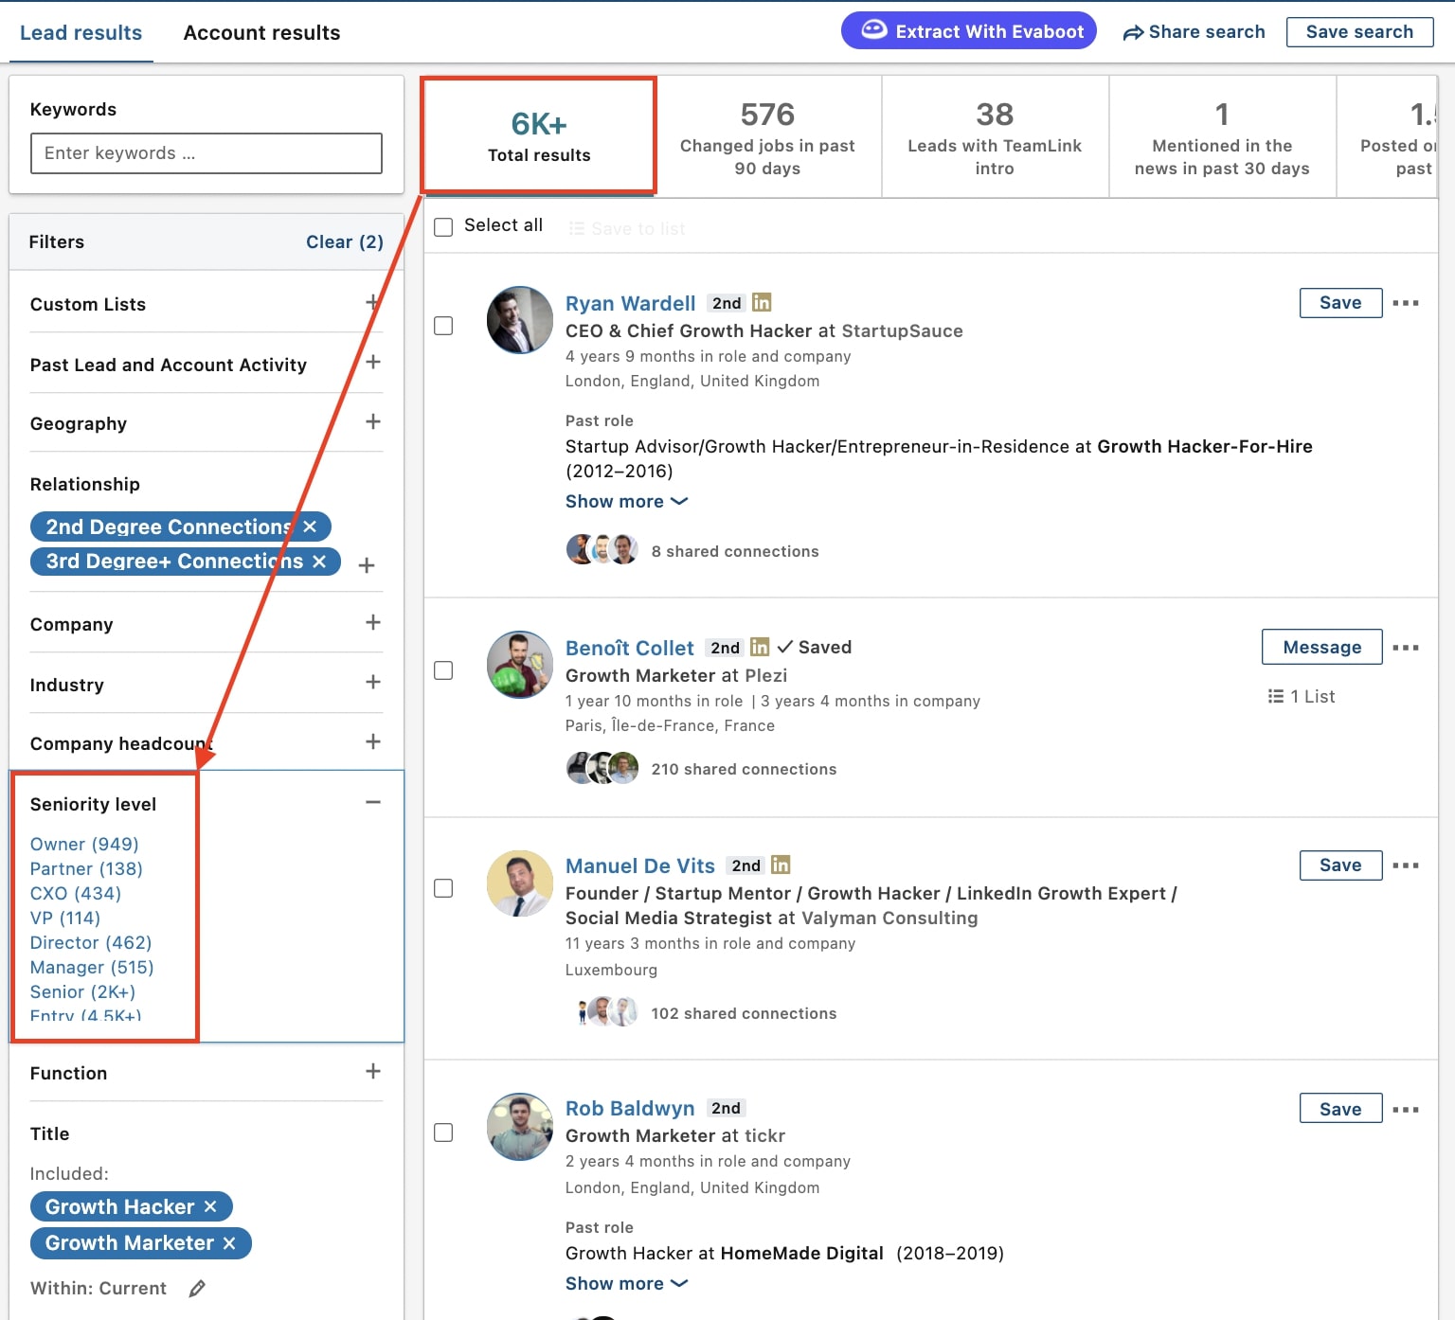Click Extract With Evaboot button
The height and width of the screenshot is (1320, 1455).
point(969,31)
